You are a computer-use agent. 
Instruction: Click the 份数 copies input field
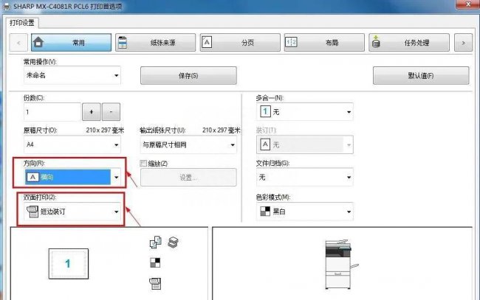52,112
